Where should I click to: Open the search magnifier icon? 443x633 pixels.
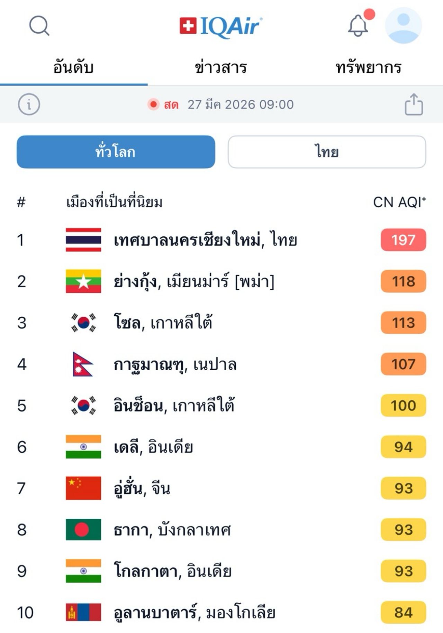(39, 26)
